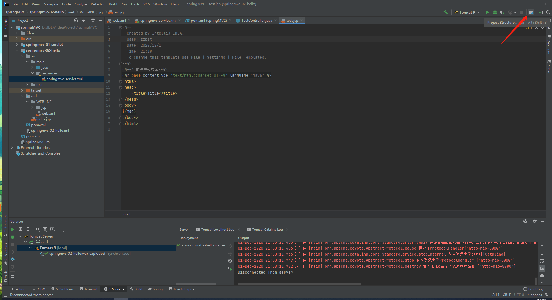The height and width of the screenshot is (300, 552).
Task: Open Services panel settings gear
Action: tap(535, 221)
